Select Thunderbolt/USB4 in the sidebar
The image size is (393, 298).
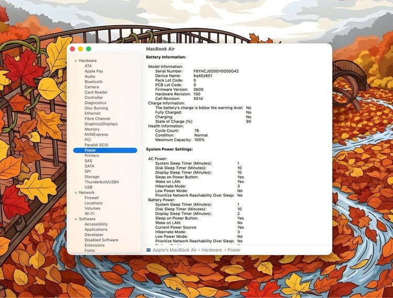[x=102, y=182]
